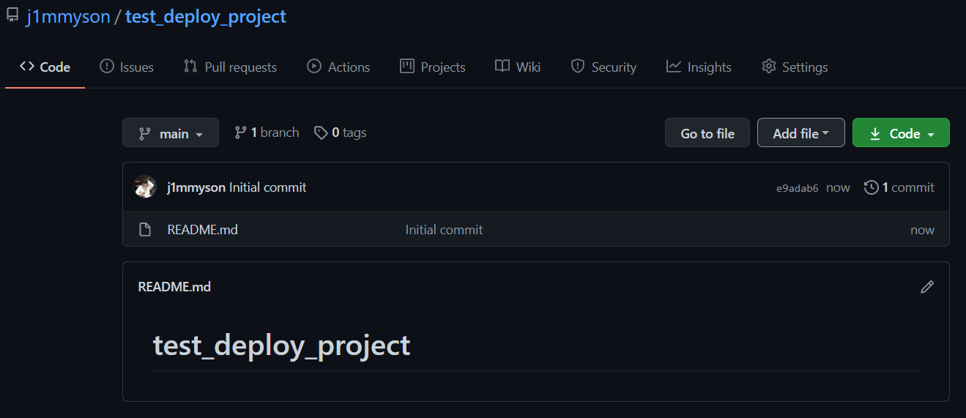The width and height of the screenshot is (966, 418).
Task: Open the green Code download dropdown
Action: point(901,133)
